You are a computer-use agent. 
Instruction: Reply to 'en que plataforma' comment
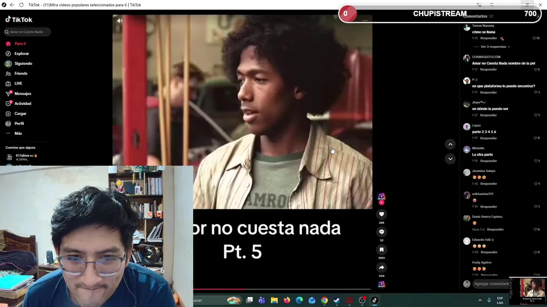point(488,93)
